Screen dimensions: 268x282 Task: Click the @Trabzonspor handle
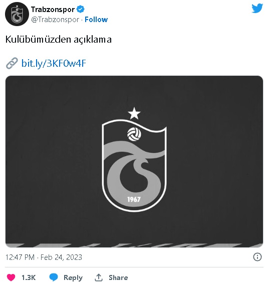[55, 20]
